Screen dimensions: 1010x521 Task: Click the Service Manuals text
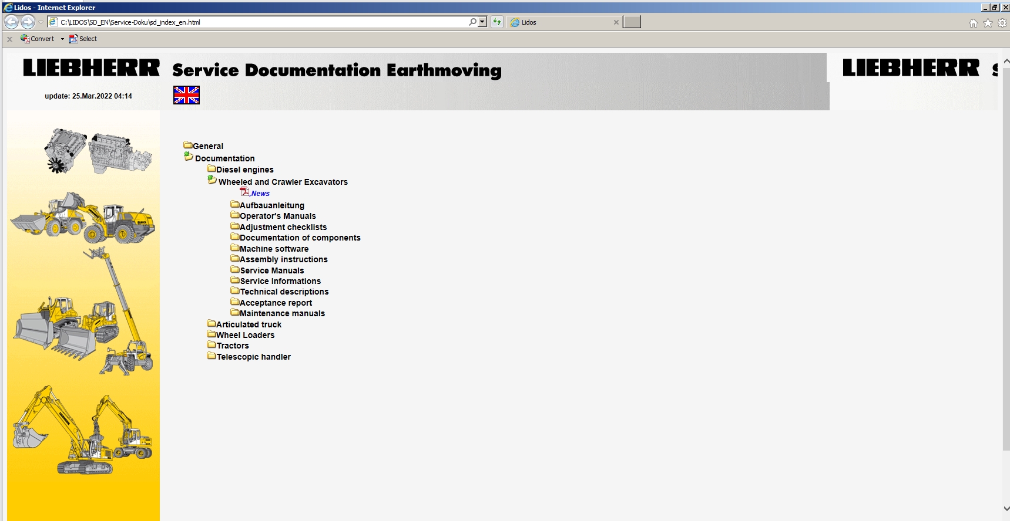coord(272,270)
